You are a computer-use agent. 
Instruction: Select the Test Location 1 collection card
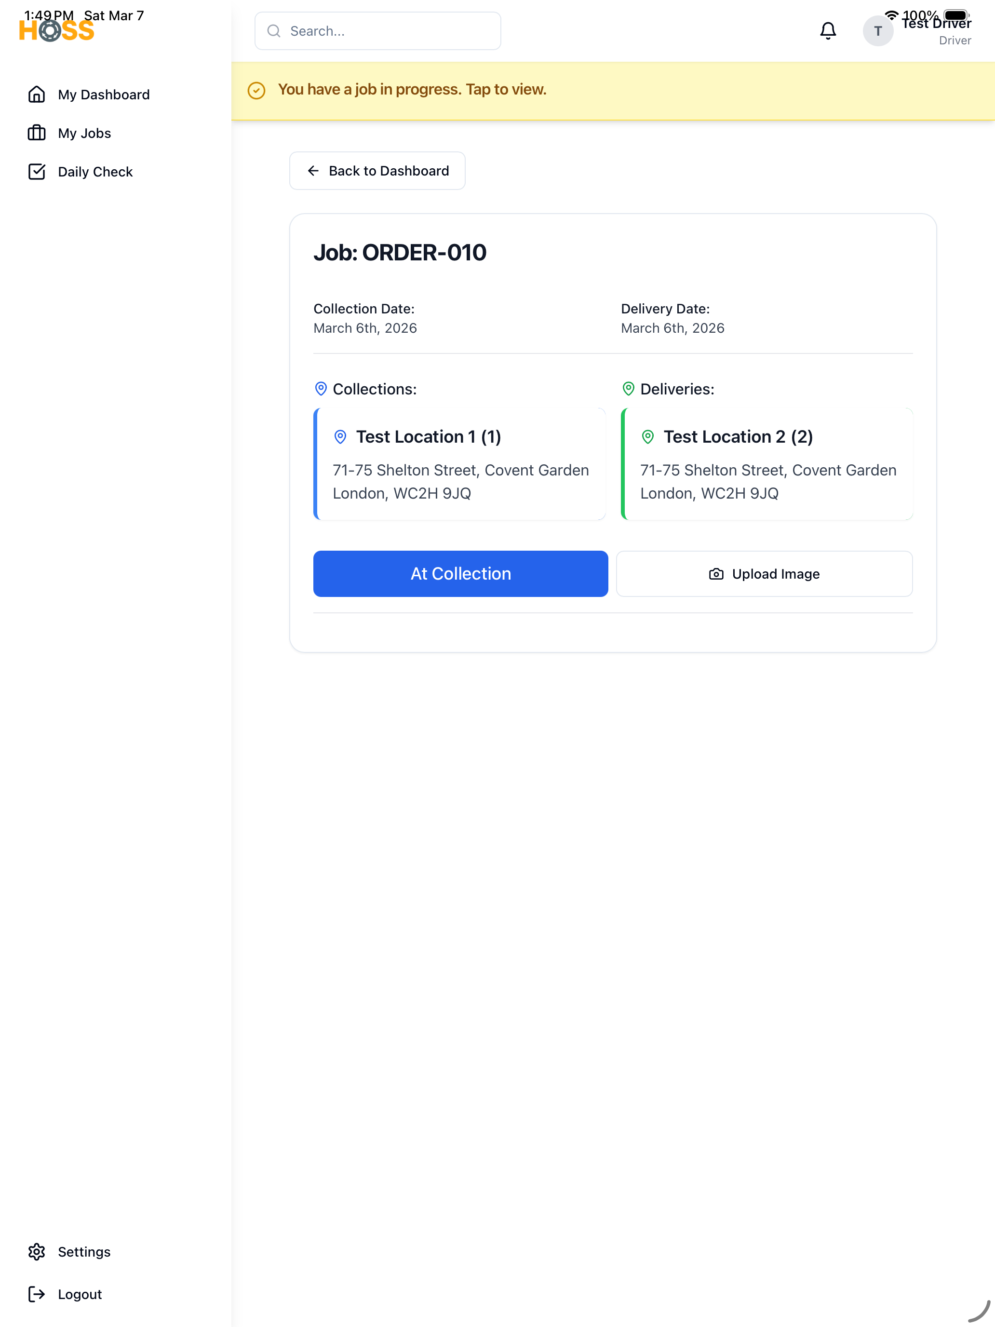point(459,464)
